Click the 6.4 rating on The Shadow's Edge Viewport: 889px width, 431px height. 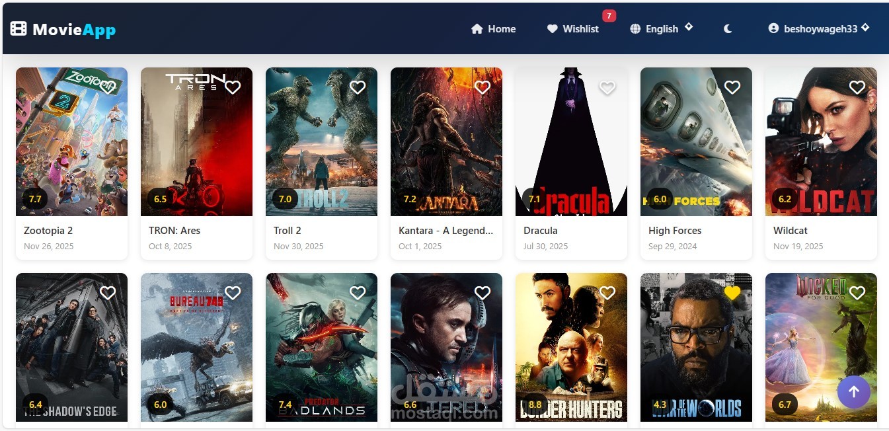click(x=35, y=405)
